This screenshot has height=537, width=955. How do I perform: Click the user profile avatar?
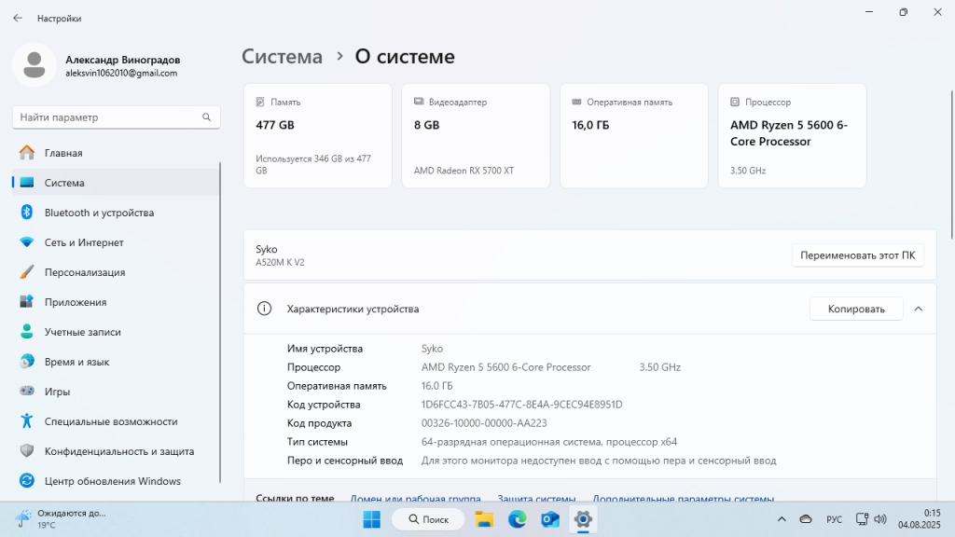click(x=35, y=65)
